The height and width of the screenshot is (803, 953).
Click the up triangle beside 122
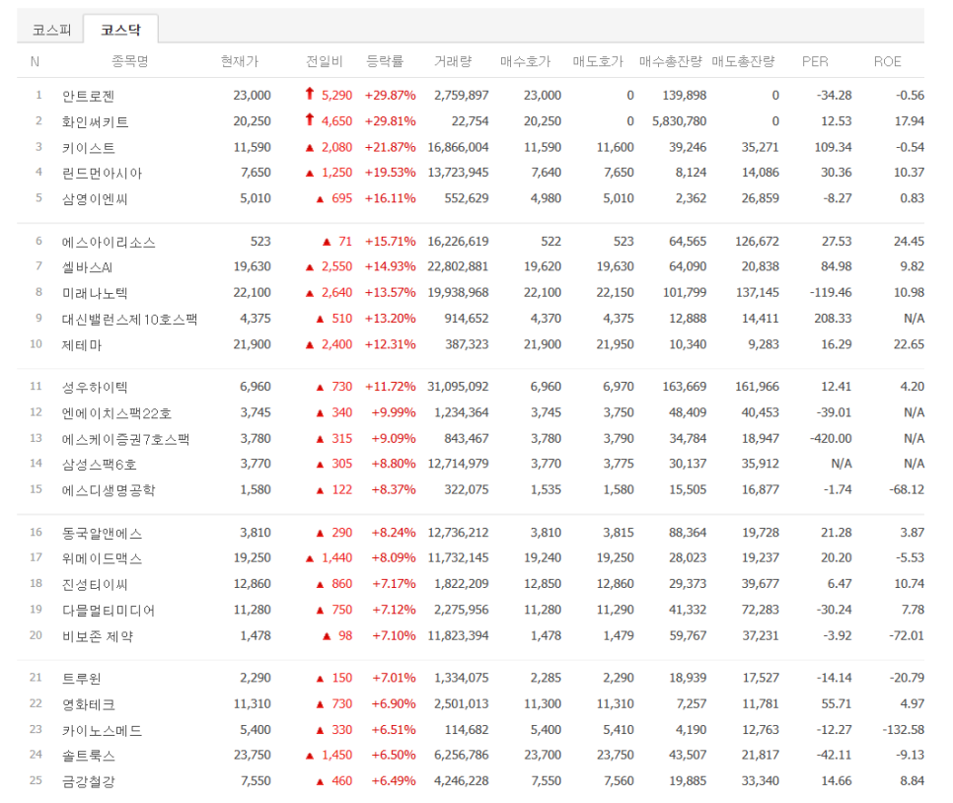[320, 490]
